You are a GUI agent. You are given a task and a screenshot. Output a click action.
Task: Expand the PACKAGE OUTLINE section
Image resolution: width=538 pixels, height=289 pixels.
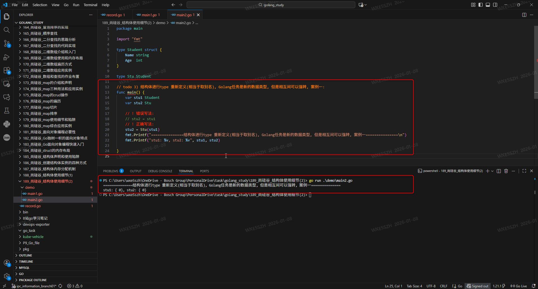55,280
